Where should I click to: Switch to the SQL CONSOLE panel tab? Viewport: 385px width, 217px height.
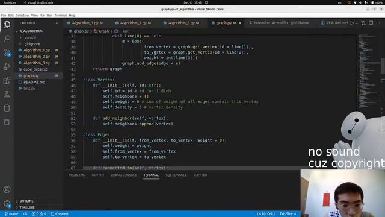(x=176, y=175)
